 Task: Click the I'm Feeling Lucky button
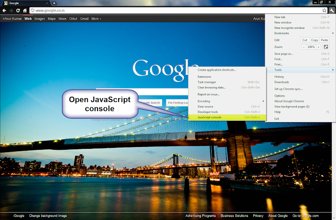coord(177,103)
